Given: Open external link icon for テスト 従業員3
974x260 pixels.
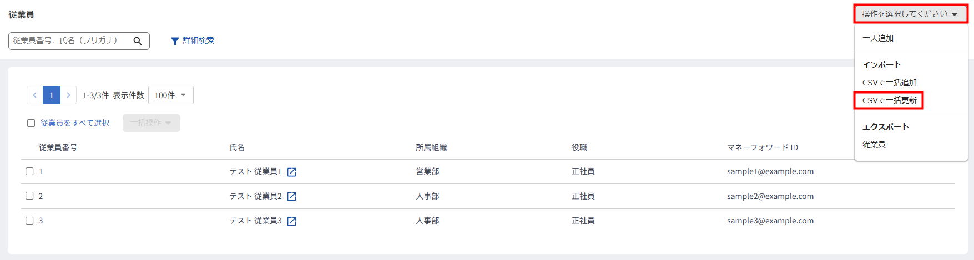Looking at the screenshot, I should click(x=291, y=221).
